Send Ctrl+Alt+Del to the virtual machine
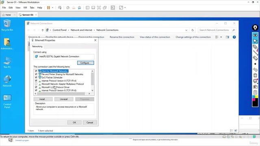Viewport: 260px width, 146px height. coord(60,8)
